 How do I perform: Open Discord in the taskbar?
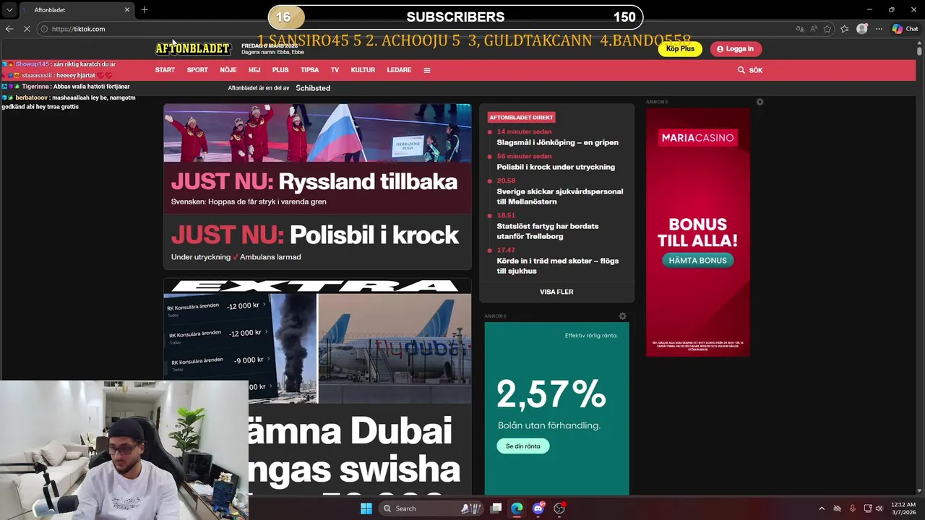pos(538,508)
